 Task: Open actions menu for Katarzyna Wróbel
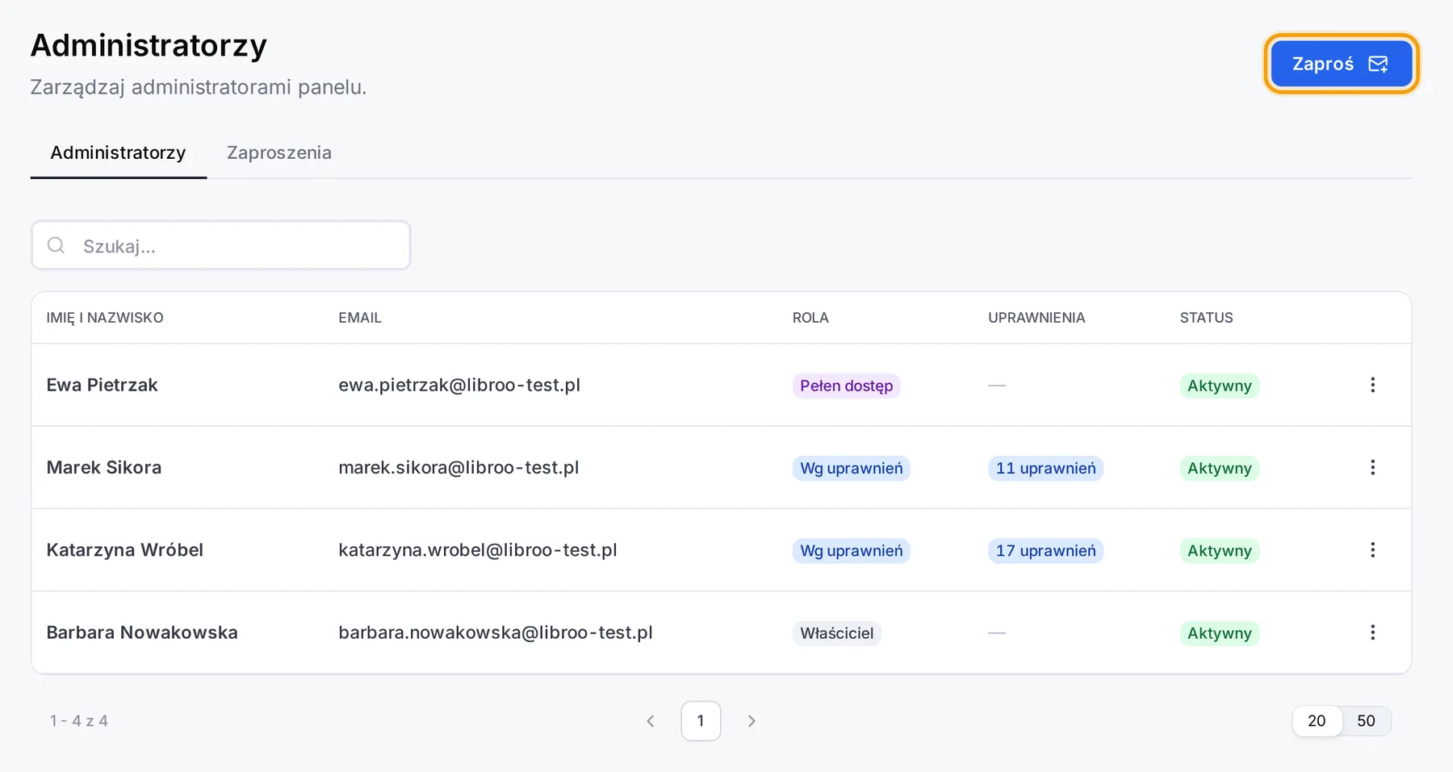coord(1372,550)
